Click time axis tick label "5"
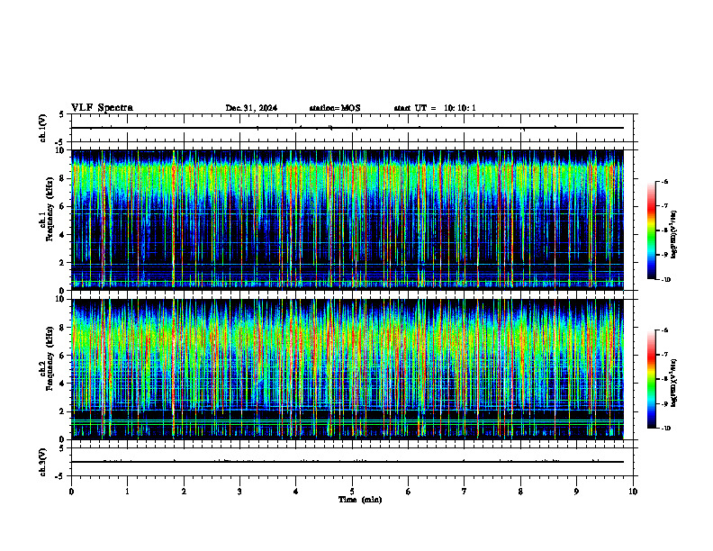713x551 pixels. (352, 492)
